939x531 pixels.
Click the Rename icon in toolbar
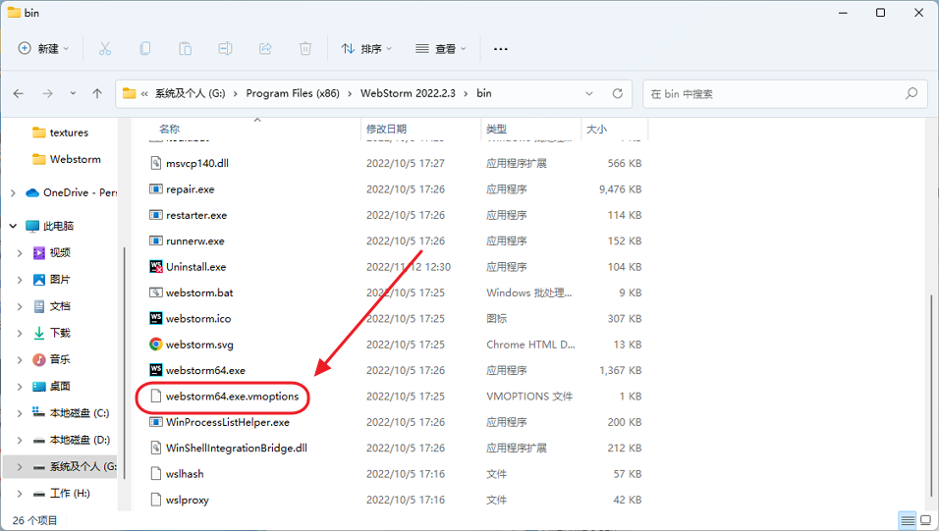coord(225,48)
